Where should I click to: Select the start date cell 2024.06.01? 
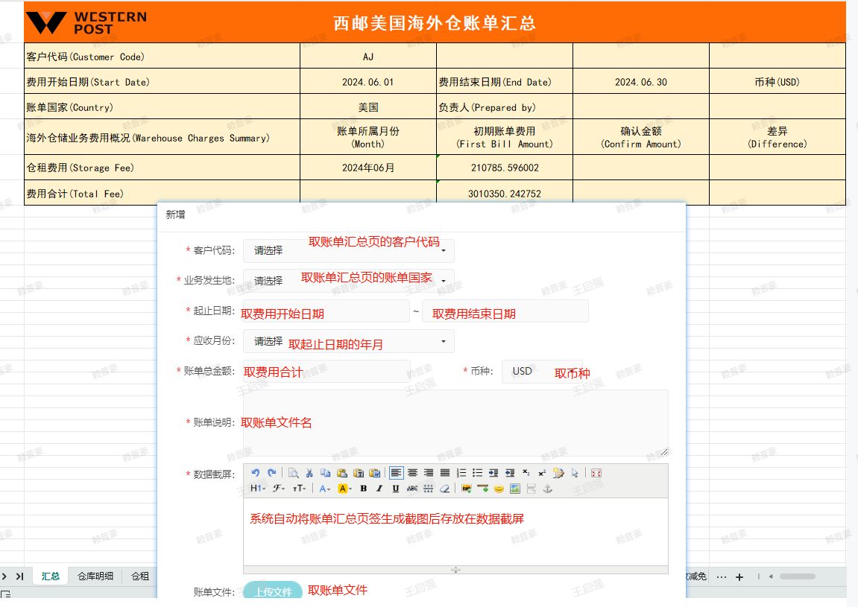click(x=368, y=81)
